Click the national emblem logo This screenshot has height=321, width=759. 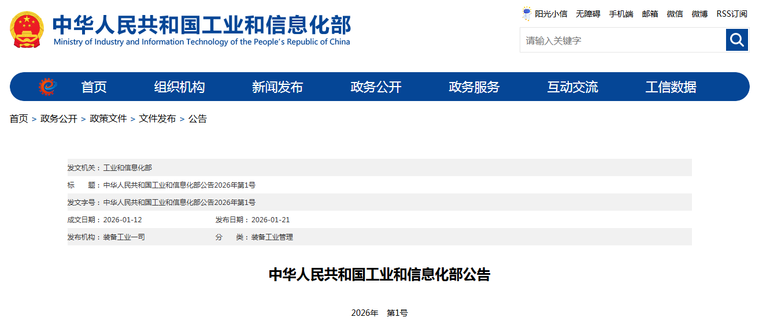click(27, 29)
